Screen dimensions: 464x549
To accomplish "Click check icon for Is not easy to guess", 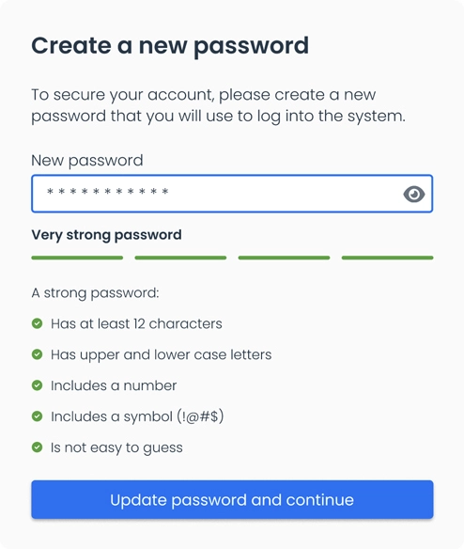I will point(37,447).
